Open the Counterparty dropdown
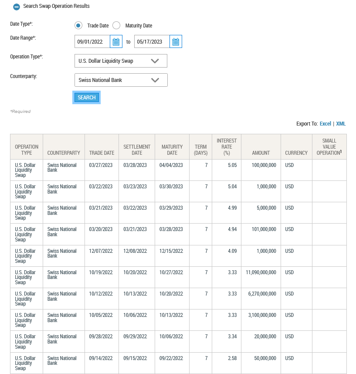The image size is (356, 374). tap(121, 80)
